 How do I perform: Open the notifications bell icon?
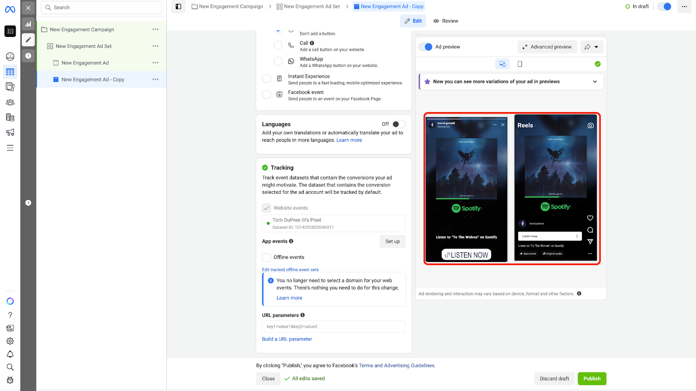pos(10,354)
